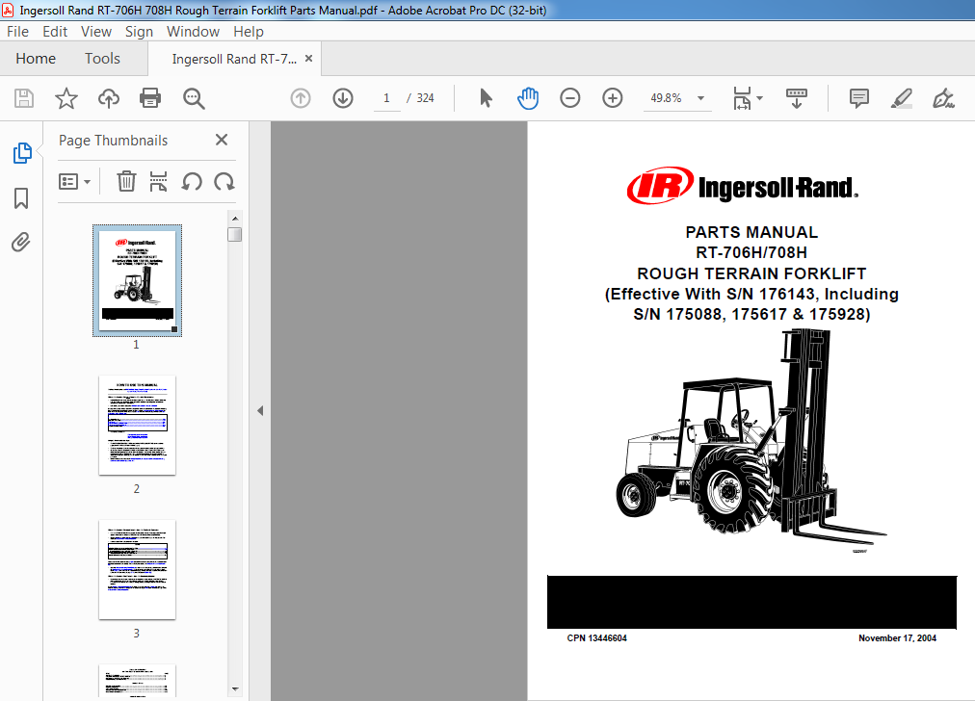The width and height of the screenshot is (975, 701).
Task: Click the 'RT-706H/708H' model text
Action: tap(751, 253)
